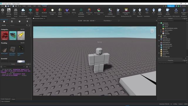The image size is (188, 106).
Task: Open the Models category dropdown
Action: (5, 25)
